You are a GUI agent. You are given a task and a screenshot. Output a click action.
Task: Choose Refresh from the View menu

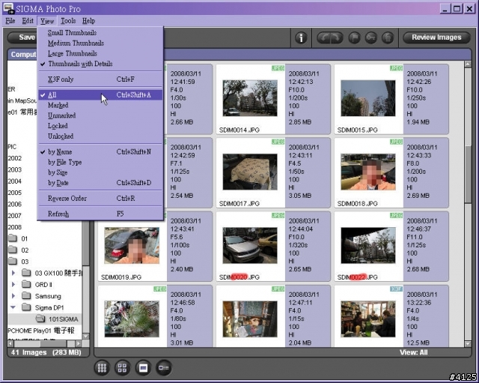point(100,214)
